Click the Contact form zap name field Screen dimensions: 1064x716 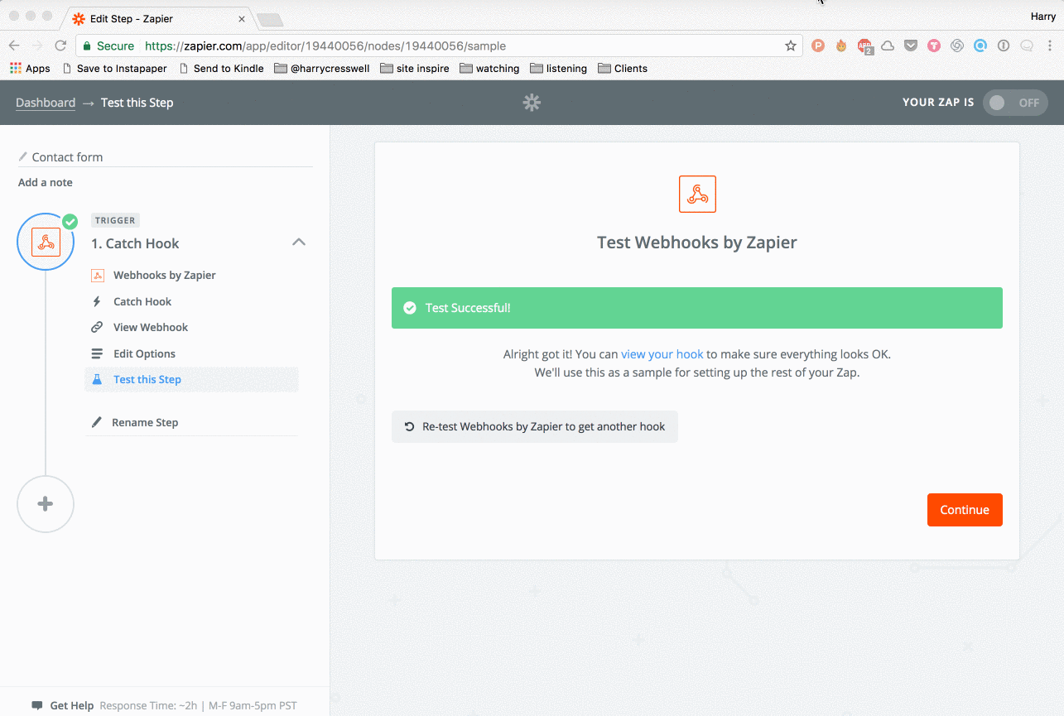pos(166,157)
